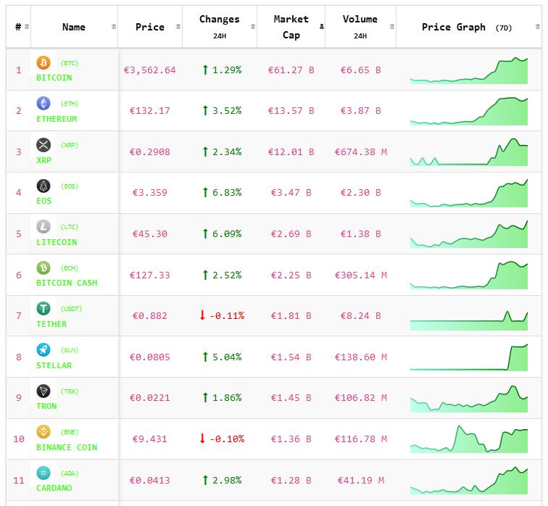Click the Ethereum coin icon
This screenshot has height=506, width=548.
pos(43,104)
